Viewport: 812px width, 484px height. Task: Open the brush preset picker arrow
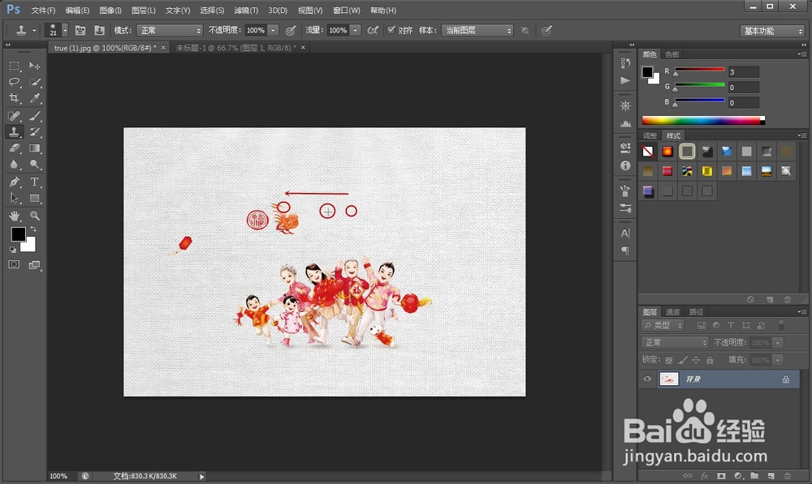[65, 31]
